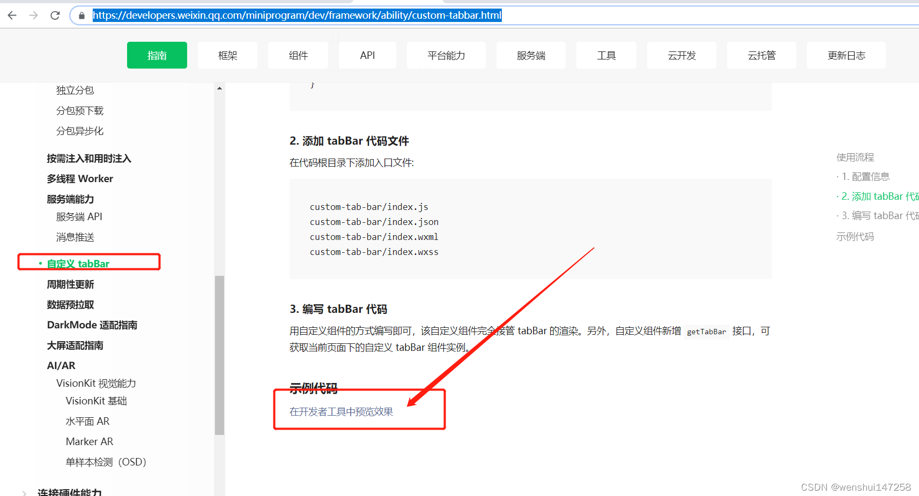The height and width of the screenshot is (496, 919).
Task: Click the padlock site info icon
Action: 81,16
